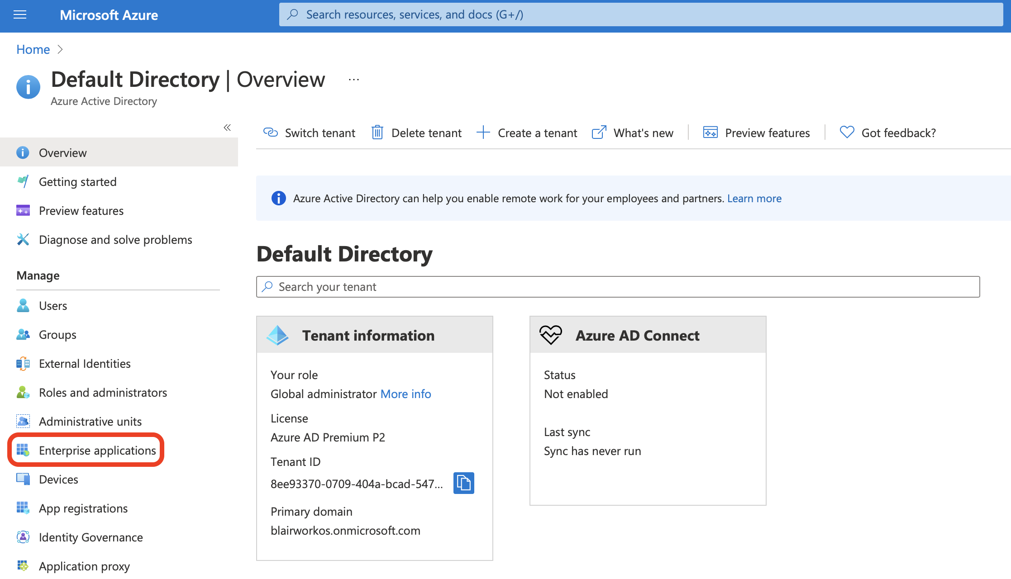The width and height of the screenshot is (1011, 579).
Task: Click the Azure AD Connect card header
Action: coord(648,335)
